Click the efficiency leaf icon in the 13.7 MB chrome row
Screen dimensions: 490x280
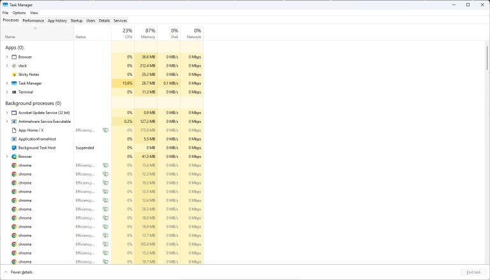(x=106, y=235)
